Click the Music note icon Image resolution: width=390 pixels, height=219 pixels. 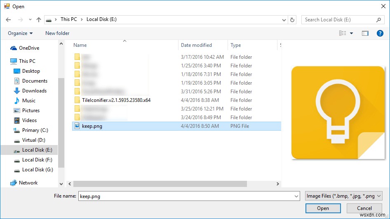pos(16,100)
